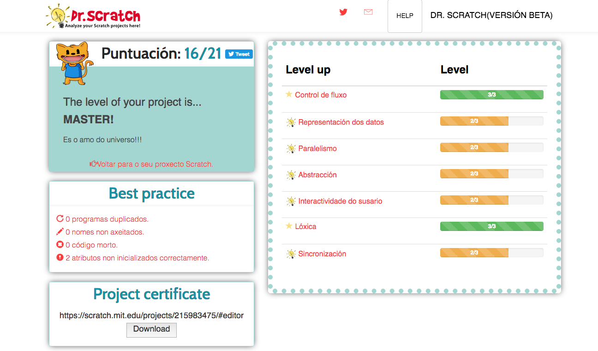This screenshot has width=598, height=351.
Task: Open the Abstracción category details
Action: tap(317, 175)
